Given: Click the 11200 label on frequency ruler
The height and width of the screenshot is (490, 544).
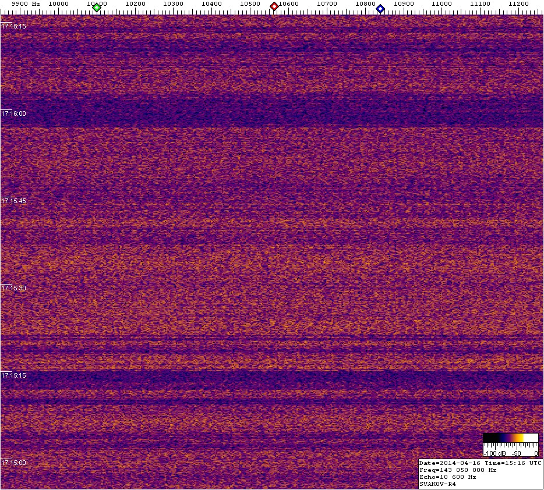Looking at the screenshot, I should [x=519, y=3].
